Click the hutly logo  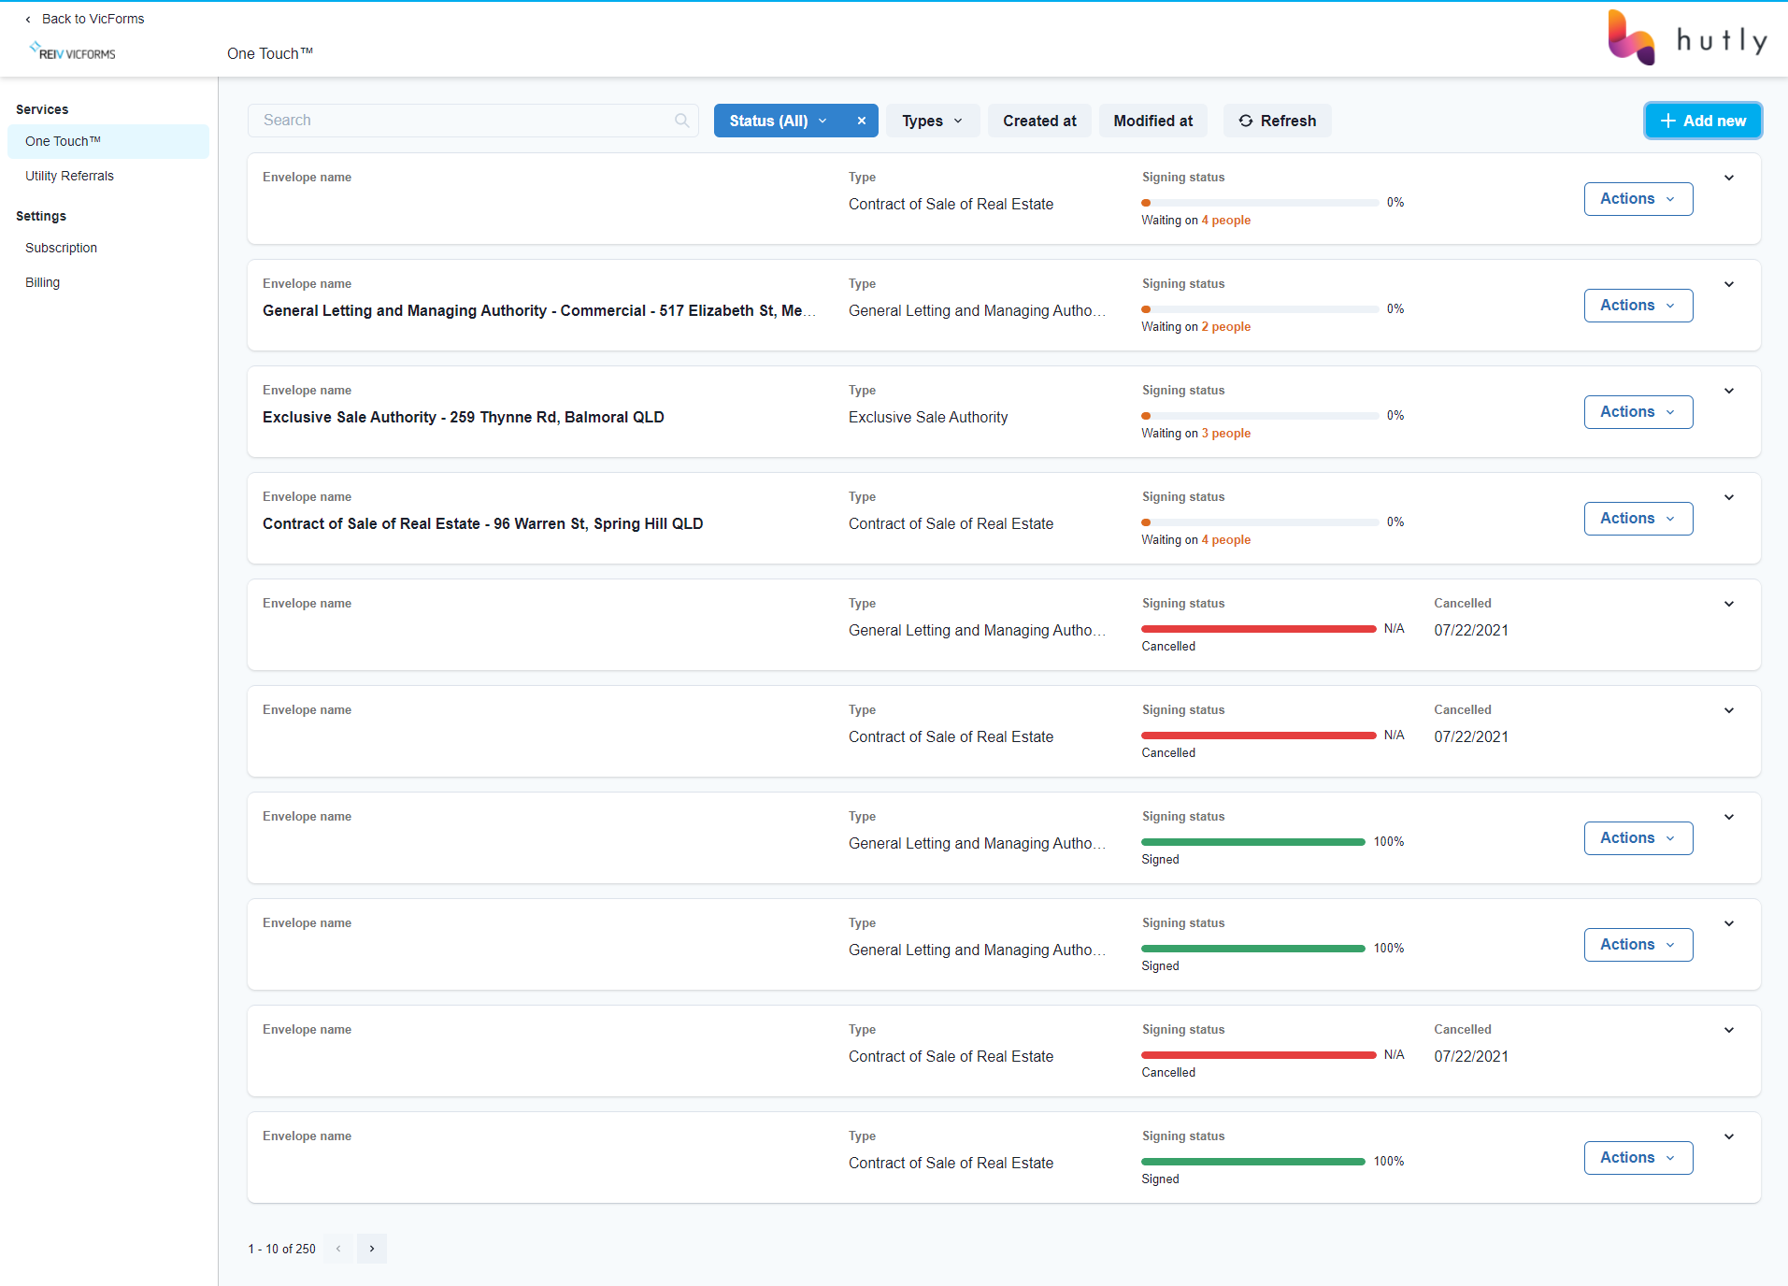[x=1687, y=38]
